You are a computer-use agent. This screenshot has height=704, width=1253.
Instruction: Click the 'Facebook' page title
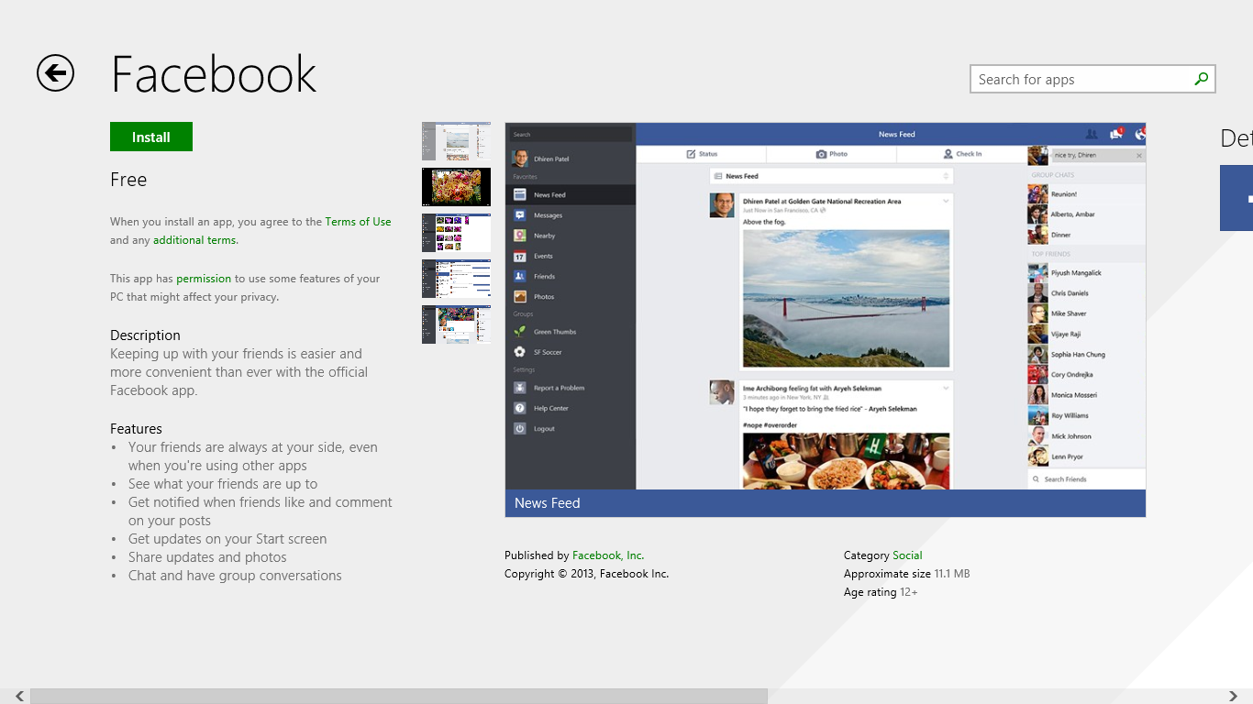pyautogui.click(x=214, y=74)
